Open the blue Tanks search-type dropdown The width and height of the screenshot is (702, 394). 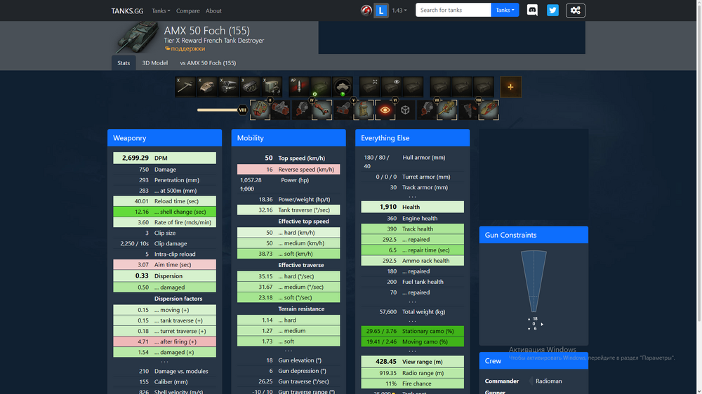(x=505, y=10)
